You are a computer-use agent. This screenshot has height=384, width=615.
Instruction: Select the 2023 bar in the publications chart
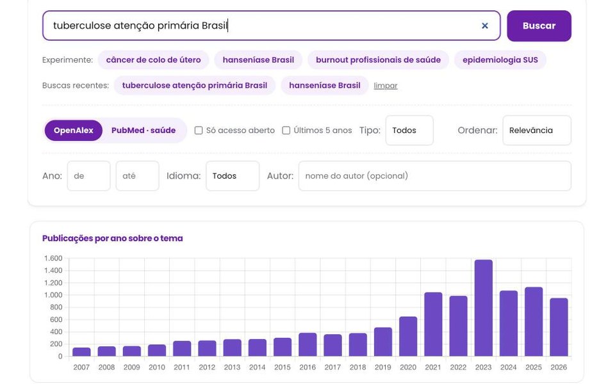[483, 308]
